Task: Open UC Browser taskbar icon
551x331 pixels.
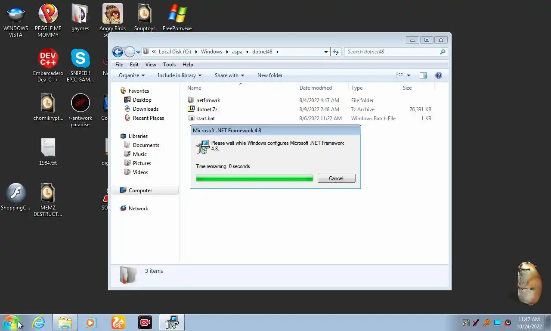Action: (118, 322)
